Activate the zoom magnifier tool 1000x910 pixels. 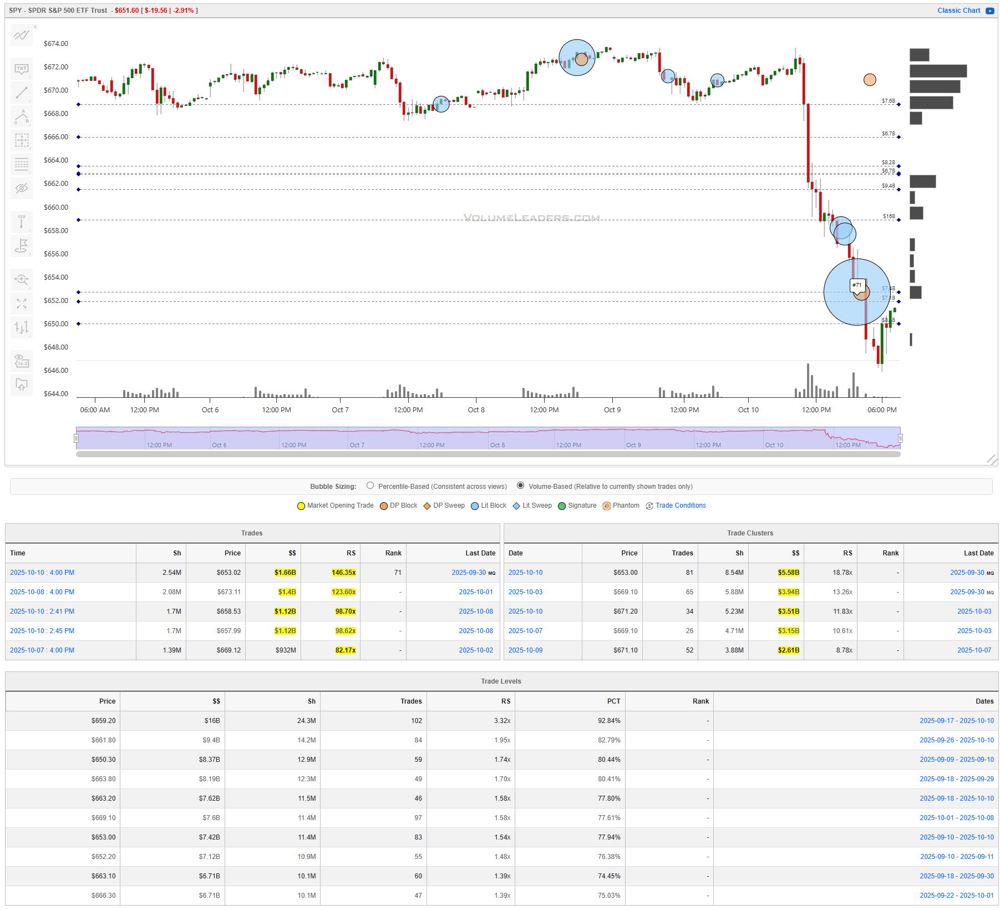click(x=22, y=279)
